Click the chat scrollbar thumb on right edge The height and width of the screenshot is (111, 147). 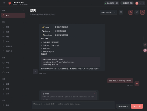pos(143,38)
